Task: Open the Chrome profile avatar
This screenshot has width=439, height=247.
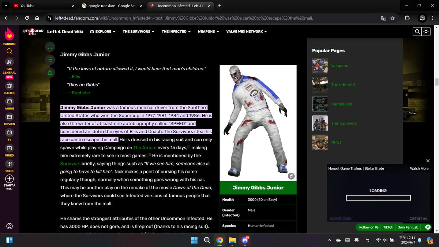Action: pos(422,18)
